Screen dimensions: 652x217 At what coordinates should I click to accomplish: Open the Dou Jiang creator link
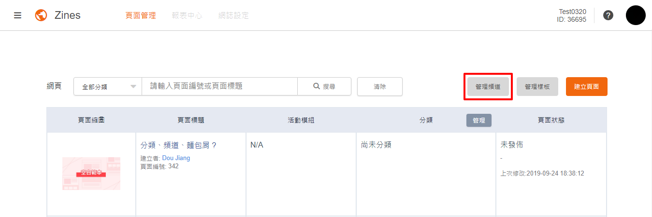[176, 158]
